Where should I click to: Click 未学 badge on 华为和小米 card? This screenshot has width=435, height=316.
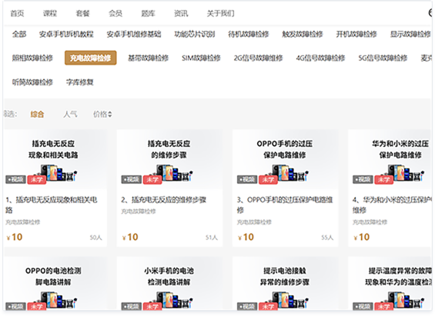click(383, 180)
